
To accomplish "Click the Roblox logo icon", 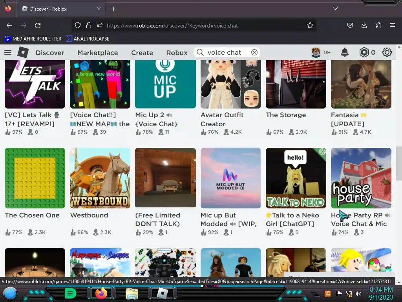I will [23, 52].
